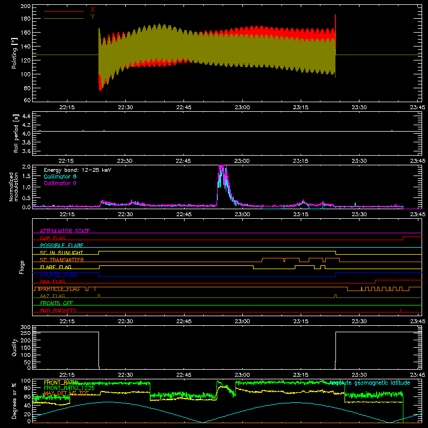Click the 200 tick label on Pointing axis
428x428 pixels.
25,6
